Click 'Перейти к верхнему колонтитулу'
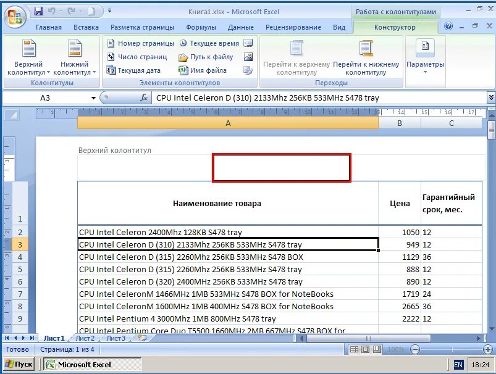The width and height of the screenshot is (496, 374). pos(296,58)
